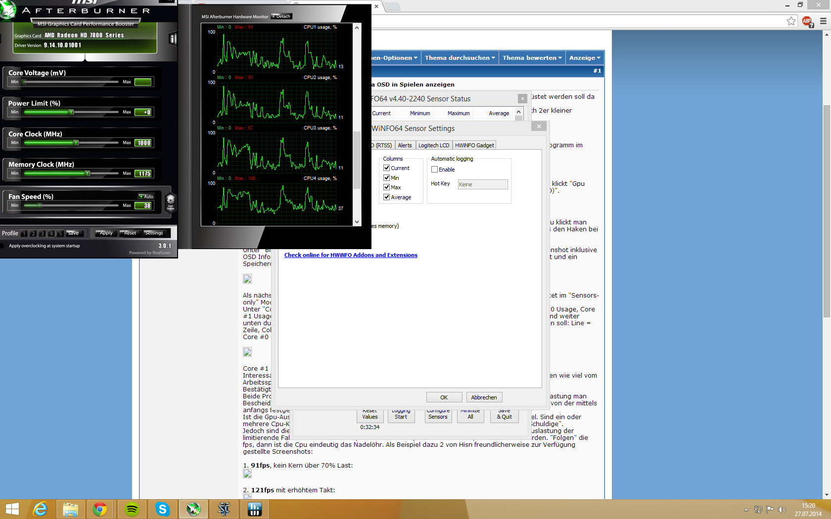This screenshot has width=831, height=519.
Task: Toggle the Average column checkbox
Action: pos(387,197)
